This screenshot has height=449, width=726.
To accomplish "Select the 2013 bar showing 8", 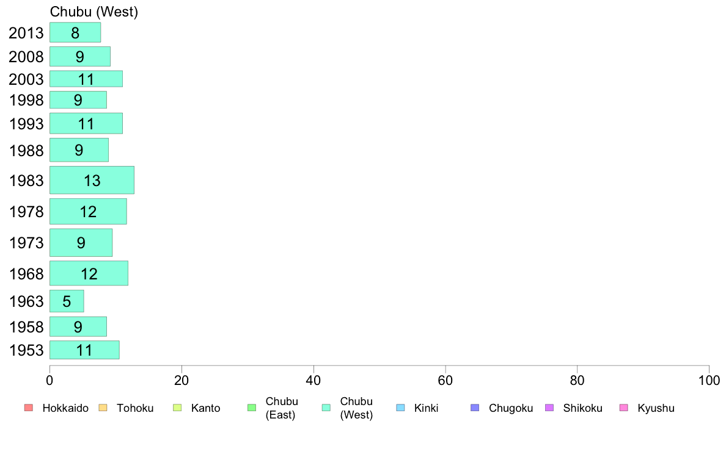I will 75,32.
